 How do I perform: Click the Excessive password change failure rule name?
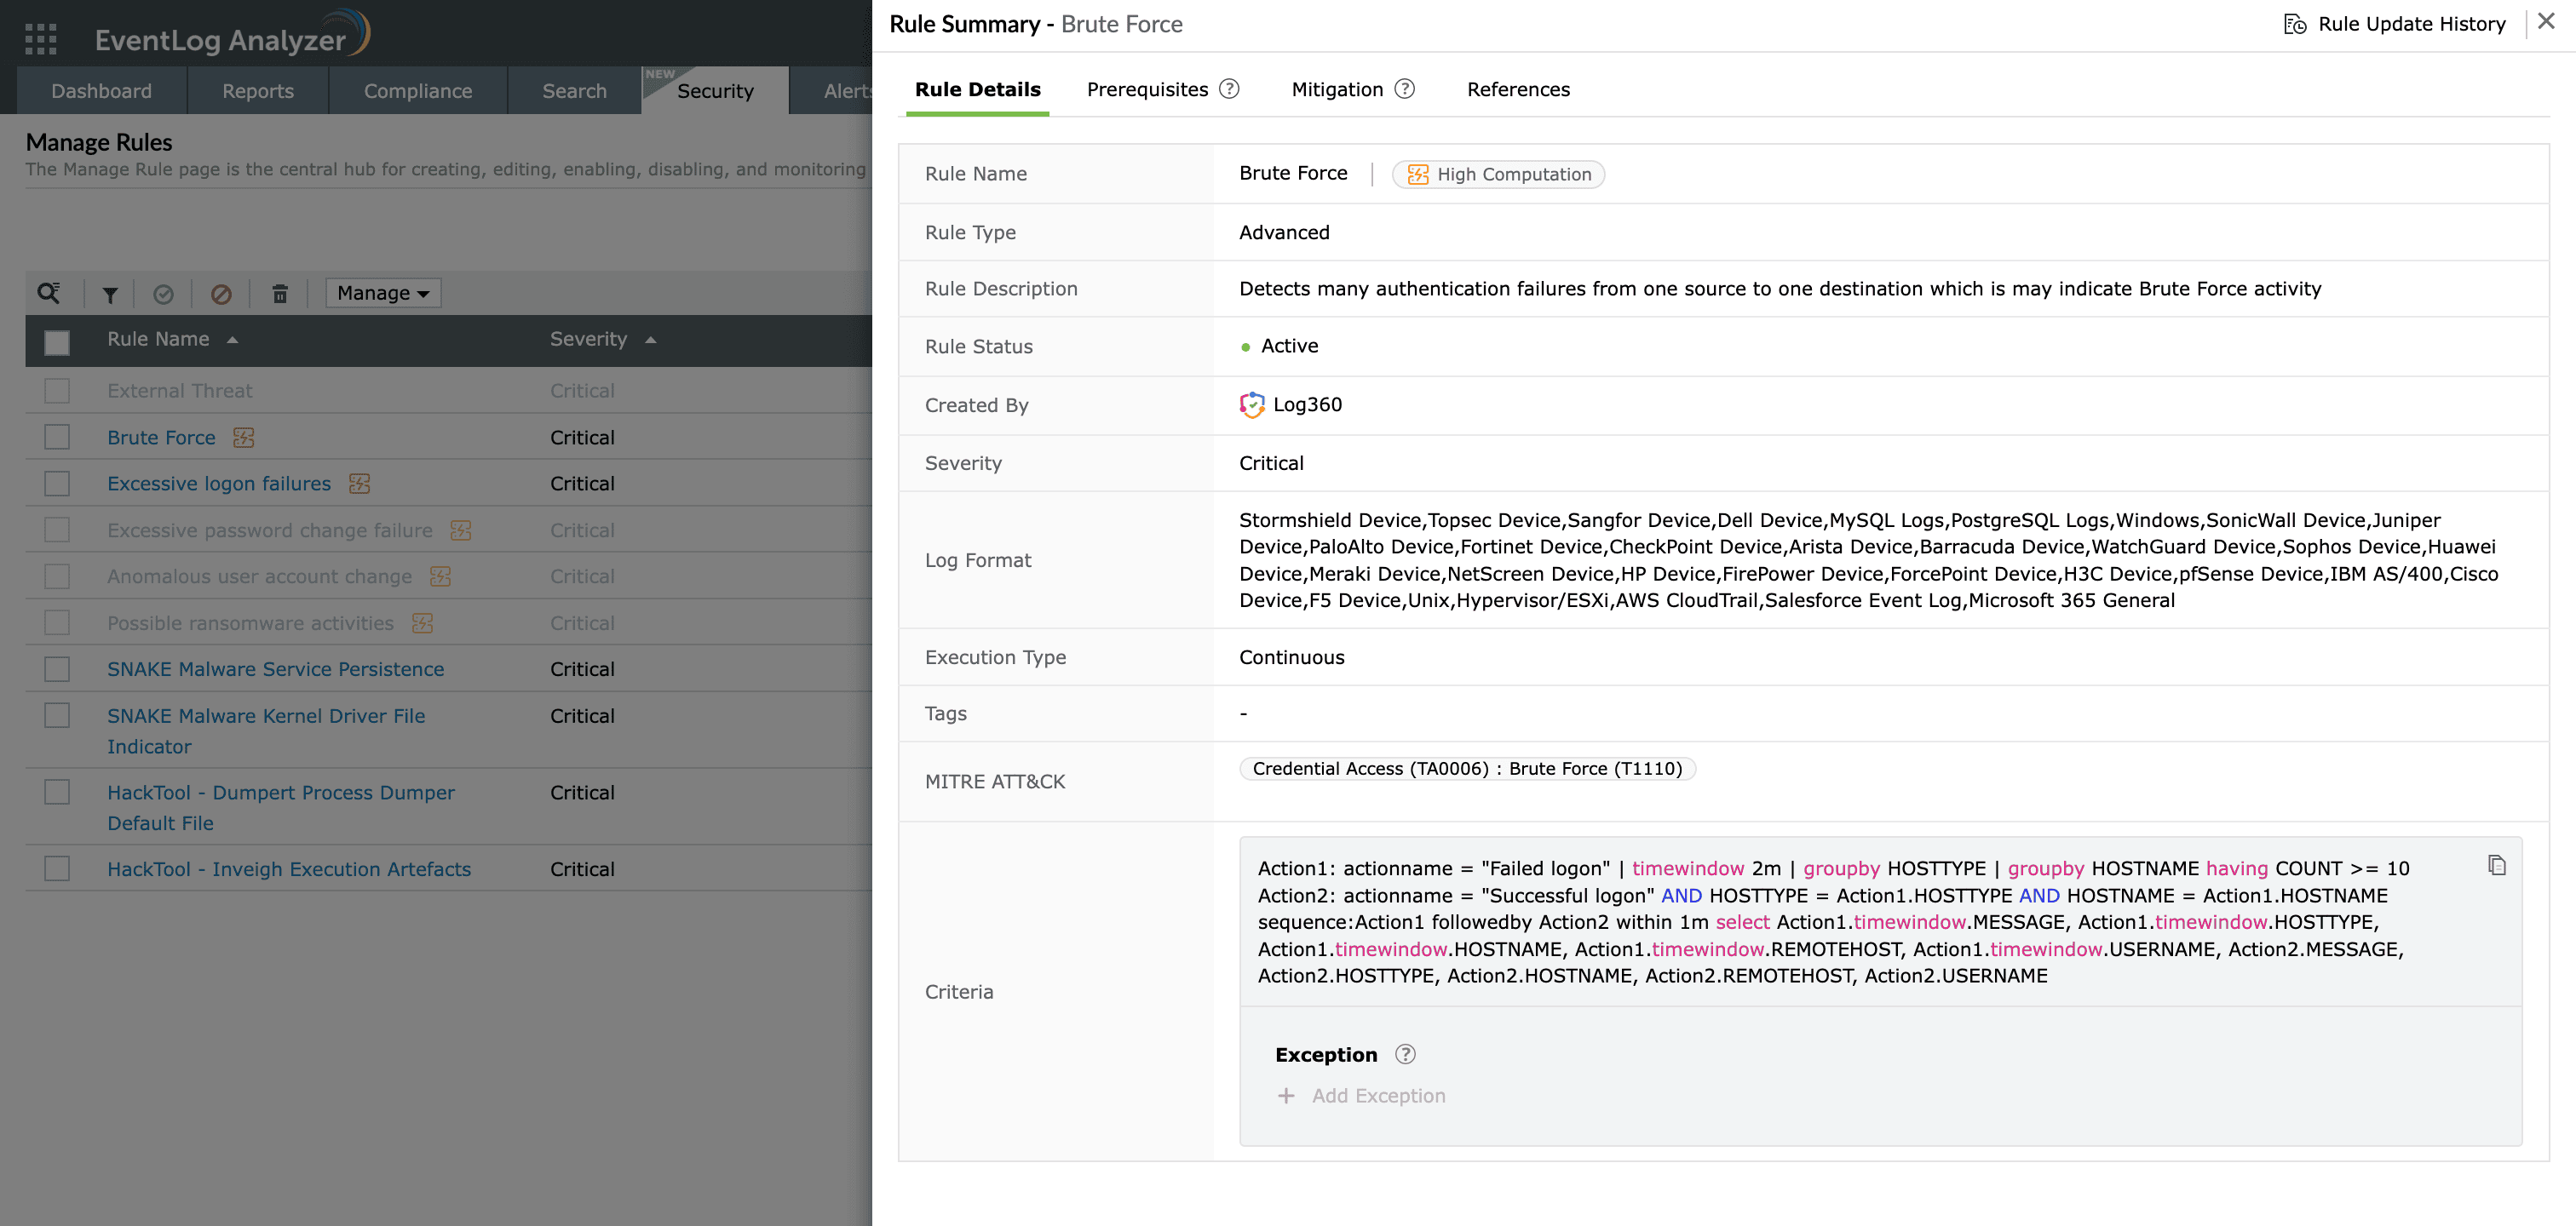pyautogui.click(x=270, y=530)
